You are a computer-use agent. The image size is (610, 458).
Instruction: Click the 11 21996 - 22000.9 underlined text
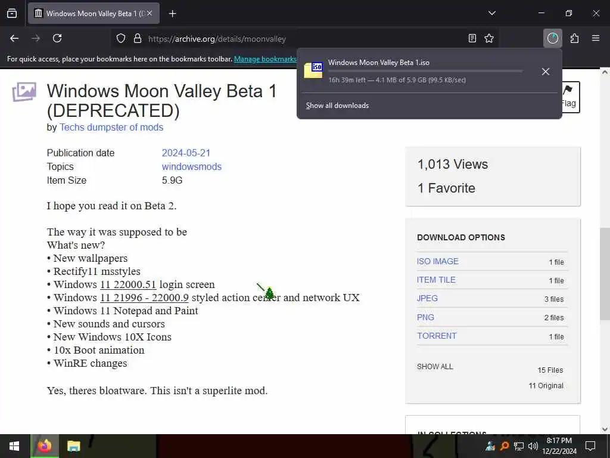[144, 298]
